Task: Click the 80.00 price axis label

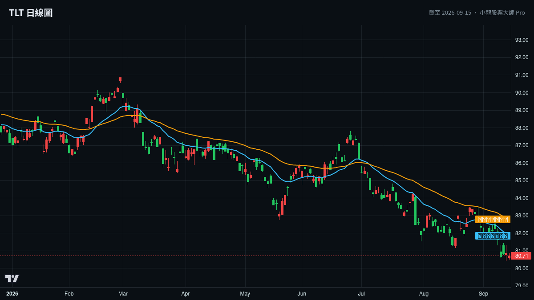Action: (522, 268)
